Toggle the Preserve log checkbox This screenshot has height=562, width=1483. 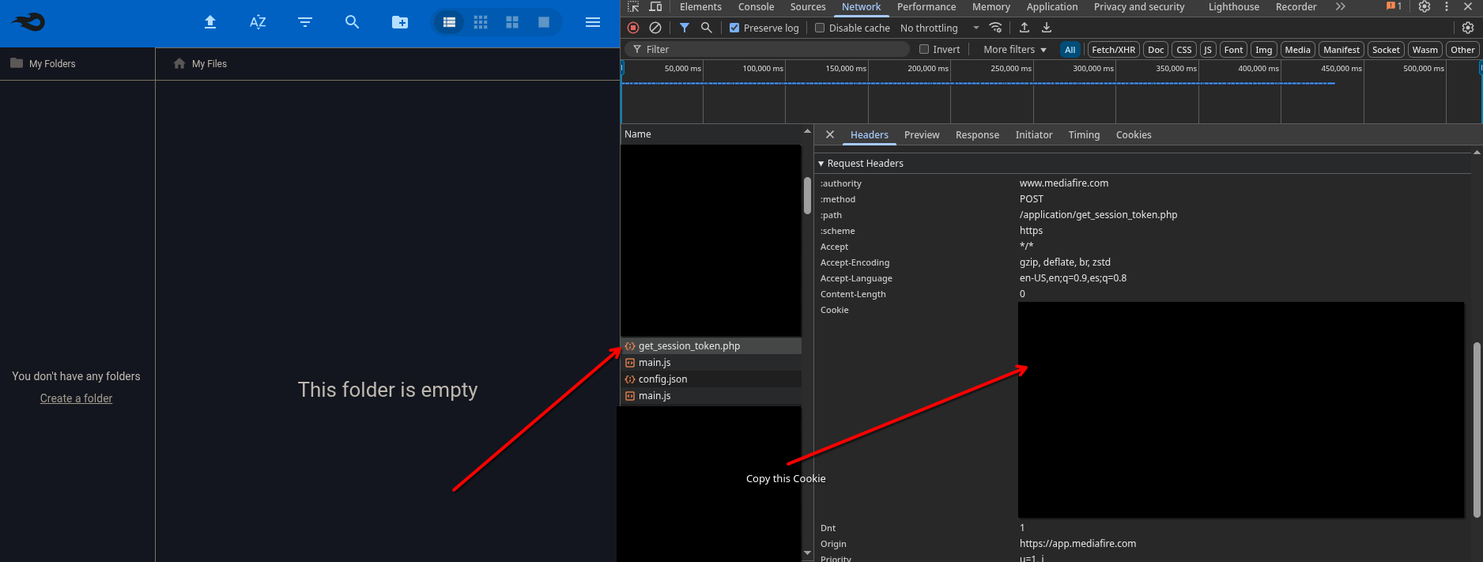[734, 28]
